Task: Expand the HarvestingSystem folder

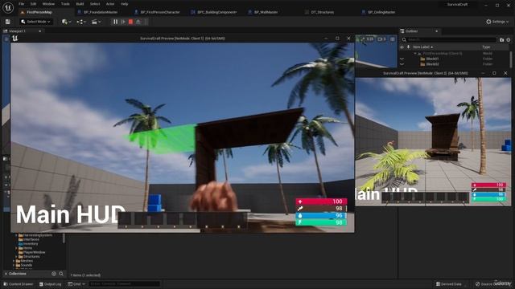Action: pyautogui.click(x=16, y=235)
